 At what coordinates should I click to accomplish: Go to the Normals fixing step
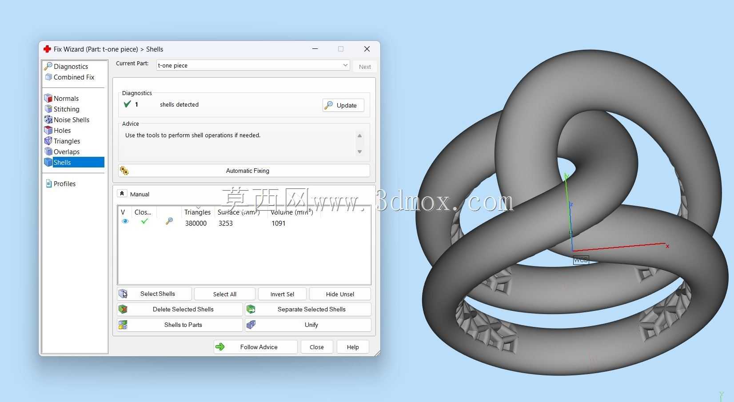click(x=66, y=99)
